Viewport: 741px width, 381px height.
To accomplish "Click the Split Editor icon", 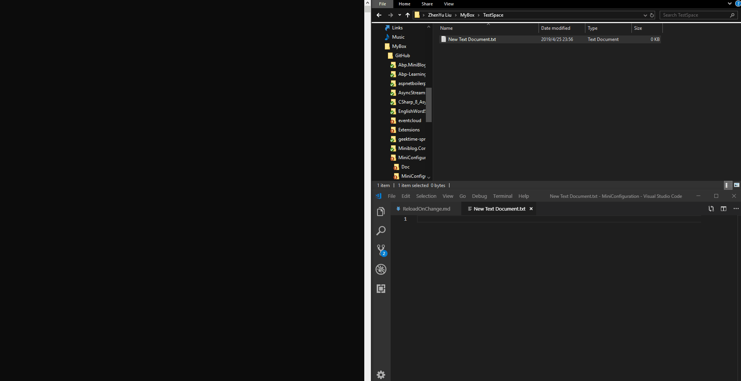I will coord(724,209).
